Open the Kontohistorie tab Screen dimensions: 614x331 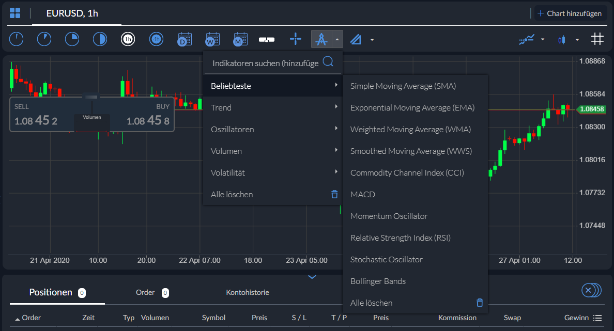tap(248, 292)
